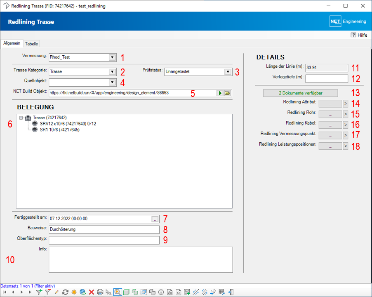Screen dimensions: 372x297
Task: Open the Trasse Kategorie dropdown
Action: point(112,72)
